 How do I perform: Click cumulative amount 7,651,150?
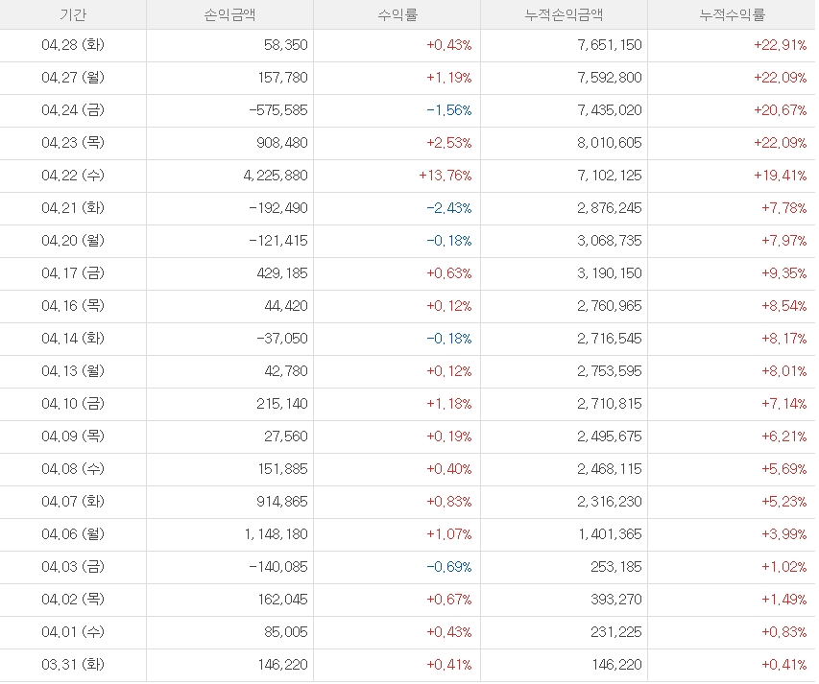(610, 45)
